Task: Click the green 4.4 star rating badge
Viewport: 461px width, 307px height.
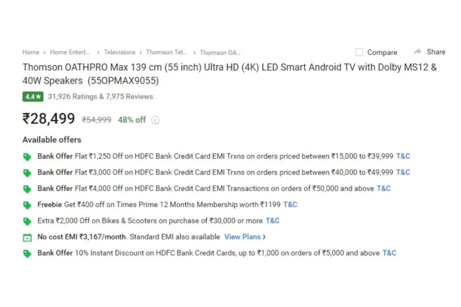Action: coord(33,97)
